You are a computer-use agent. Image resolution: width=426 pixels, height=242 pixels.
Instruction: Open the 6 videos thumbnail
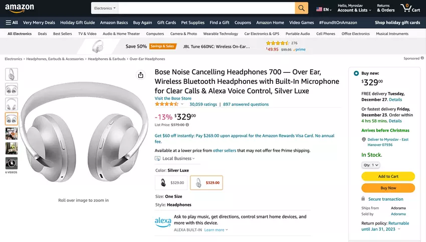click(x=12, y=163)
